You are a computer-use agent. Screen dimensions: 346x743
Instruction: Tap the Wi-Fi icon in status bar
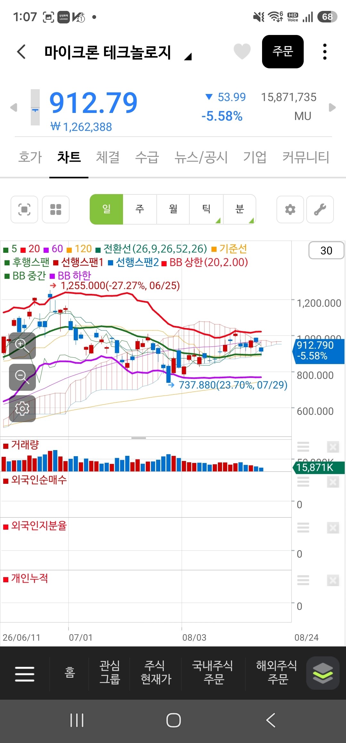tap(276, 17)
